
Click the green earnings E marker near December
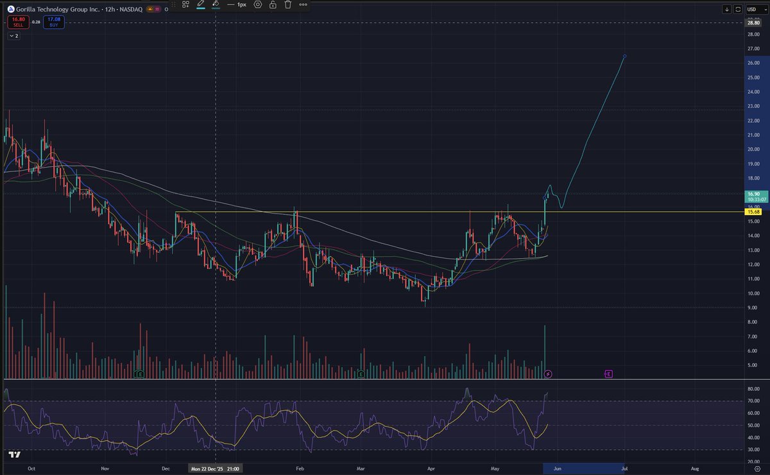140,373
